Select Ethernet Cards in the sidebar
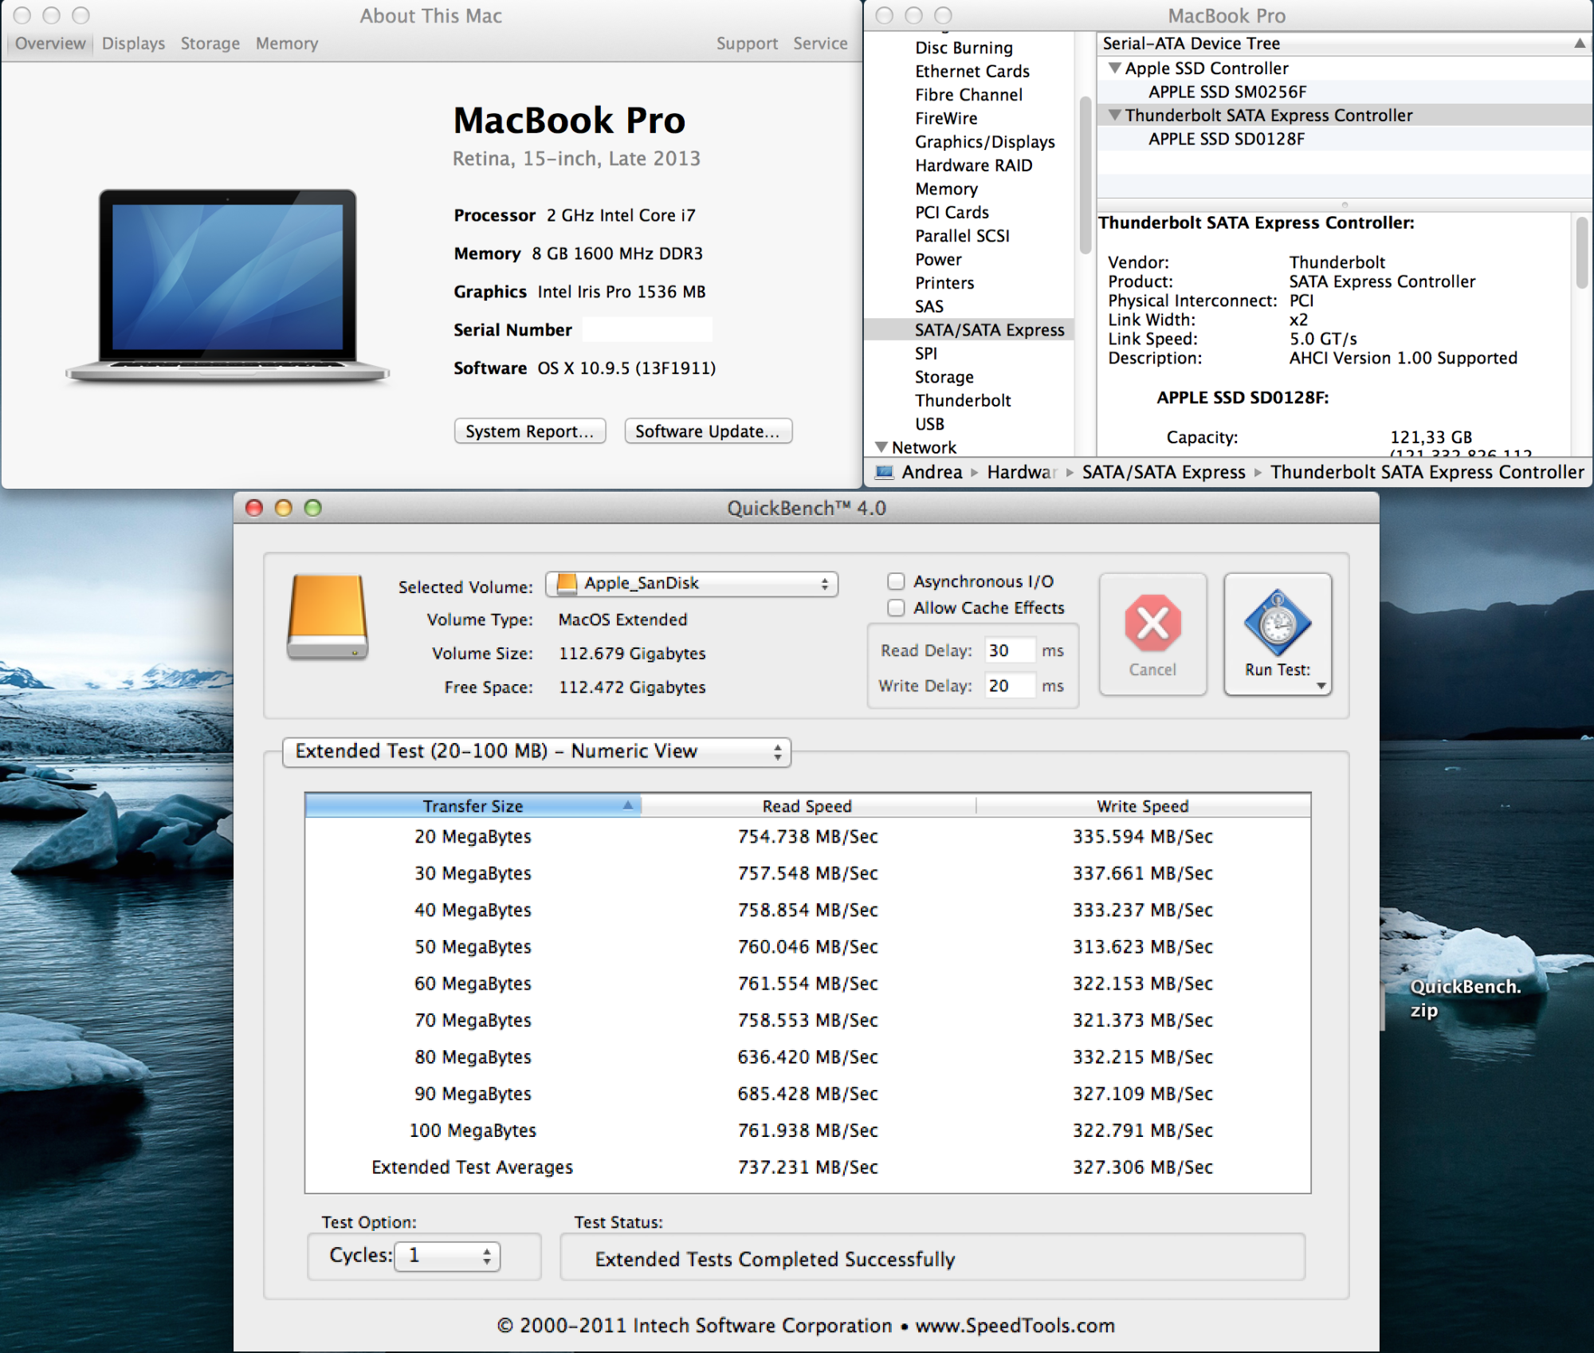 972,71
